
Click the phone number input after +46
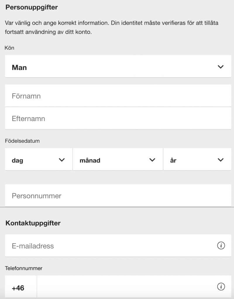click(134, 287)
